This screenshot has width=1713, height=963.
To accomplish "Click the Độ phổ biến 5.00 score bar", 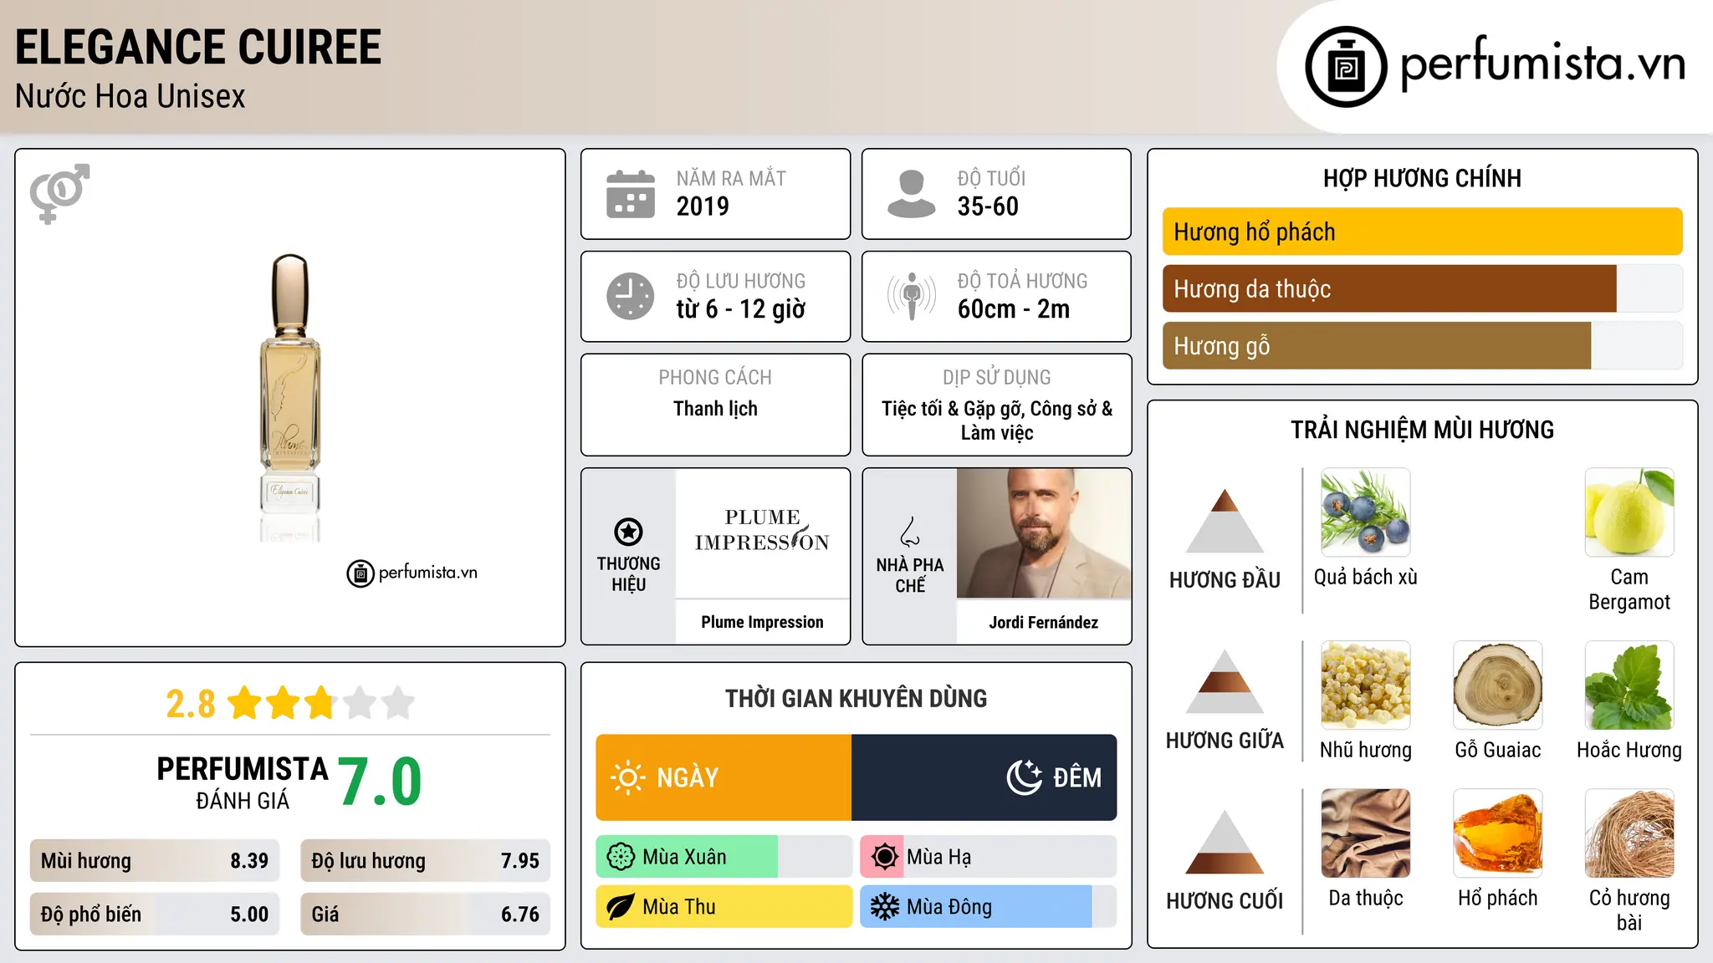I will pos(155,915).
